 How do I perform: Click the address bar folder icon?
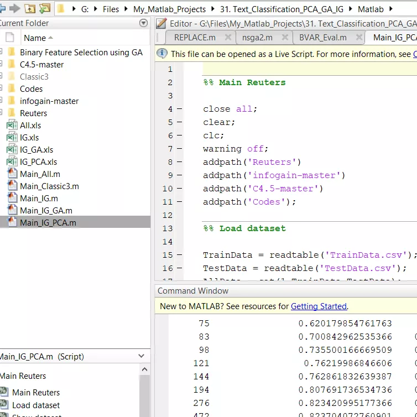pyautogui.click(x=61, y=9)
